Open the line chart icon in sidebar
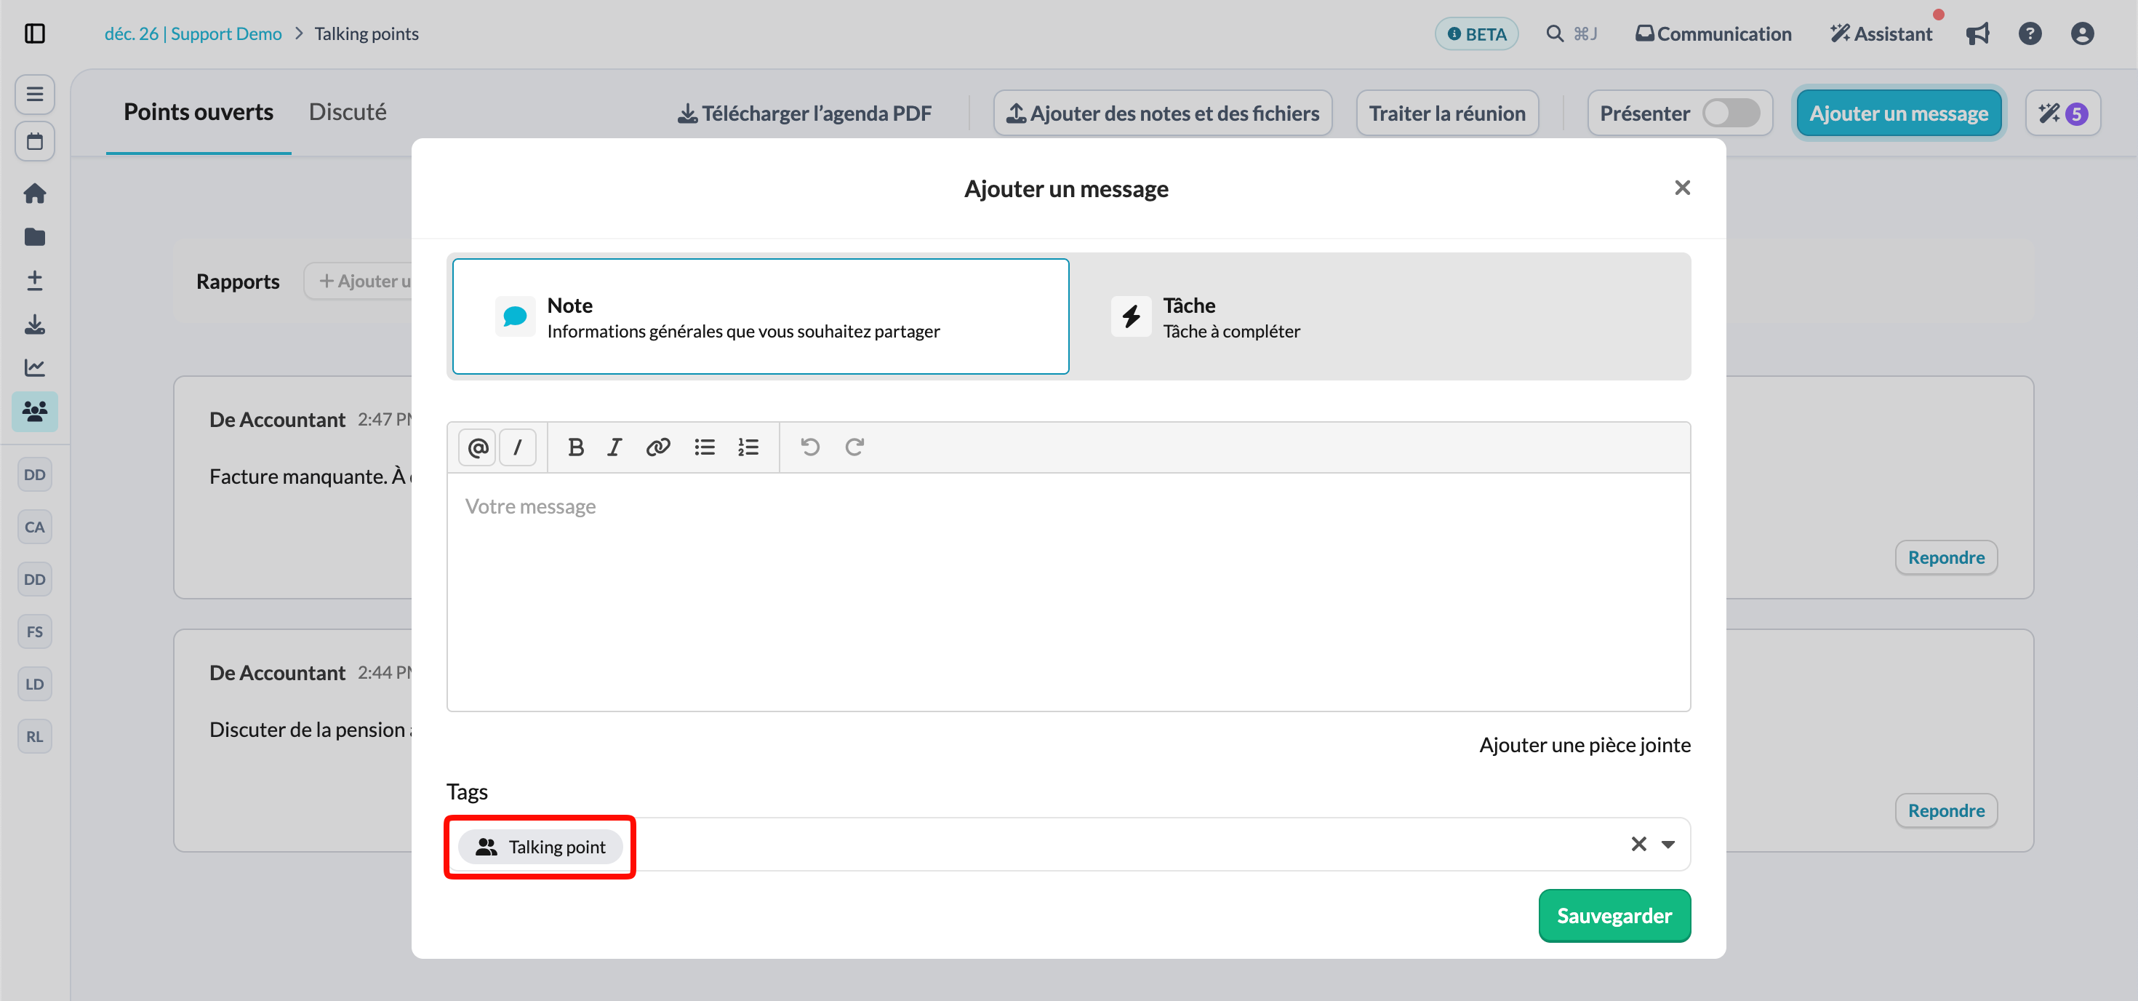The width and height of the screenshot is (2138, 1001). (x=35, y=367)
